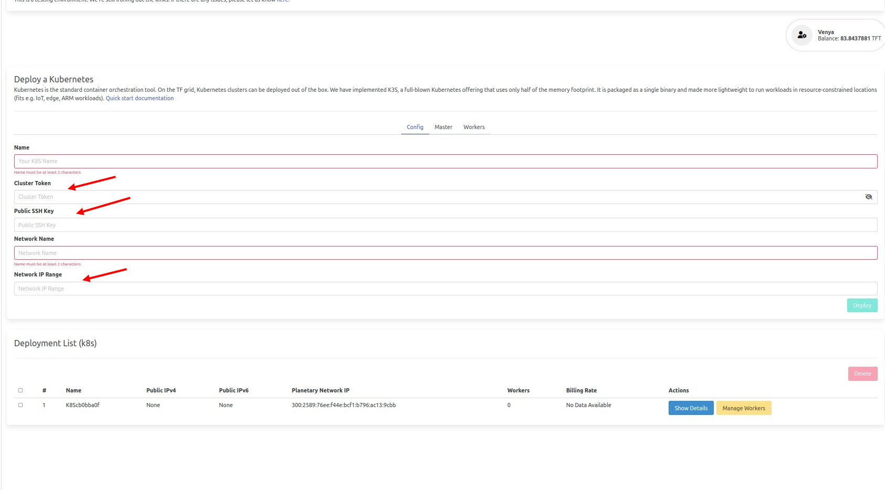Click the Network Name input field
The width and height of the screenshot is (885, 490).
[210, 252]
